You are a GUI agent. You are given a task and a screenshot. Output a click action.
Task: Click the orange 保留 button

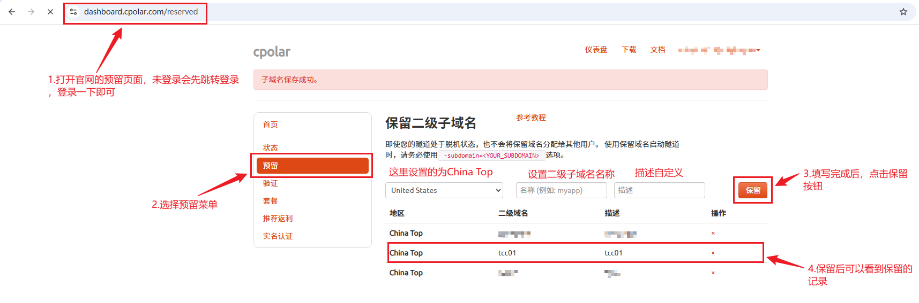tap(752, 190)
